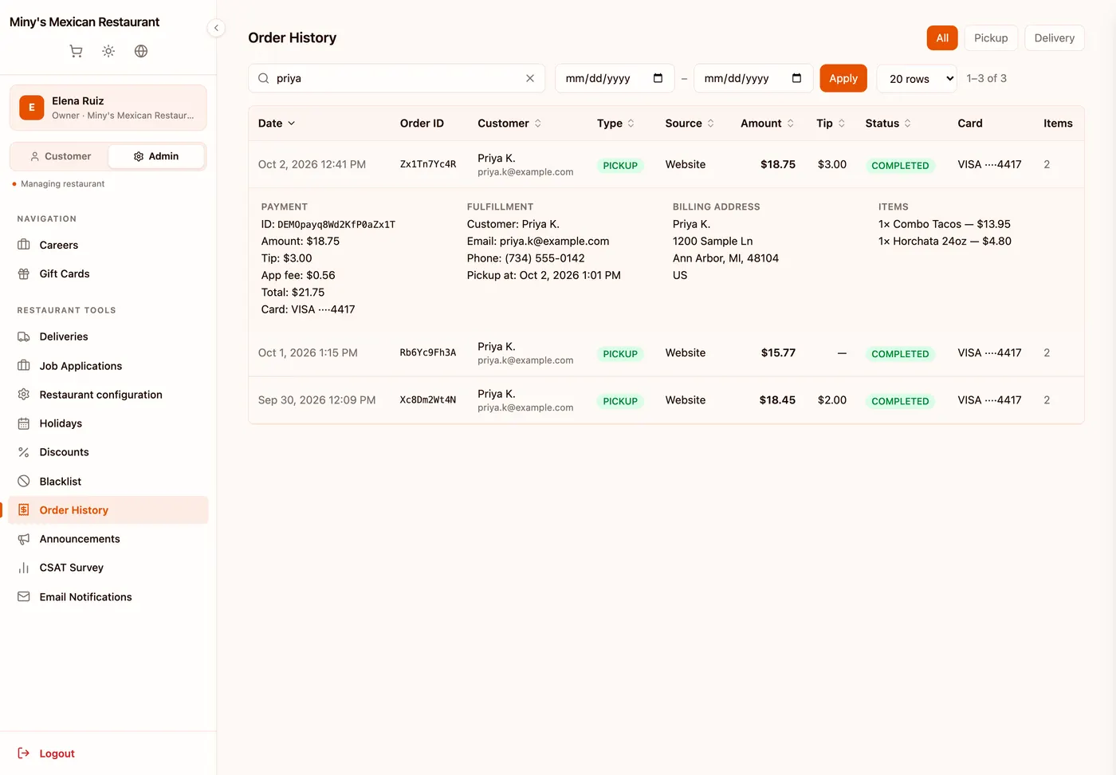Focus the order search field
This screenshot has width=1116, height=775.
tap(397, 78)
